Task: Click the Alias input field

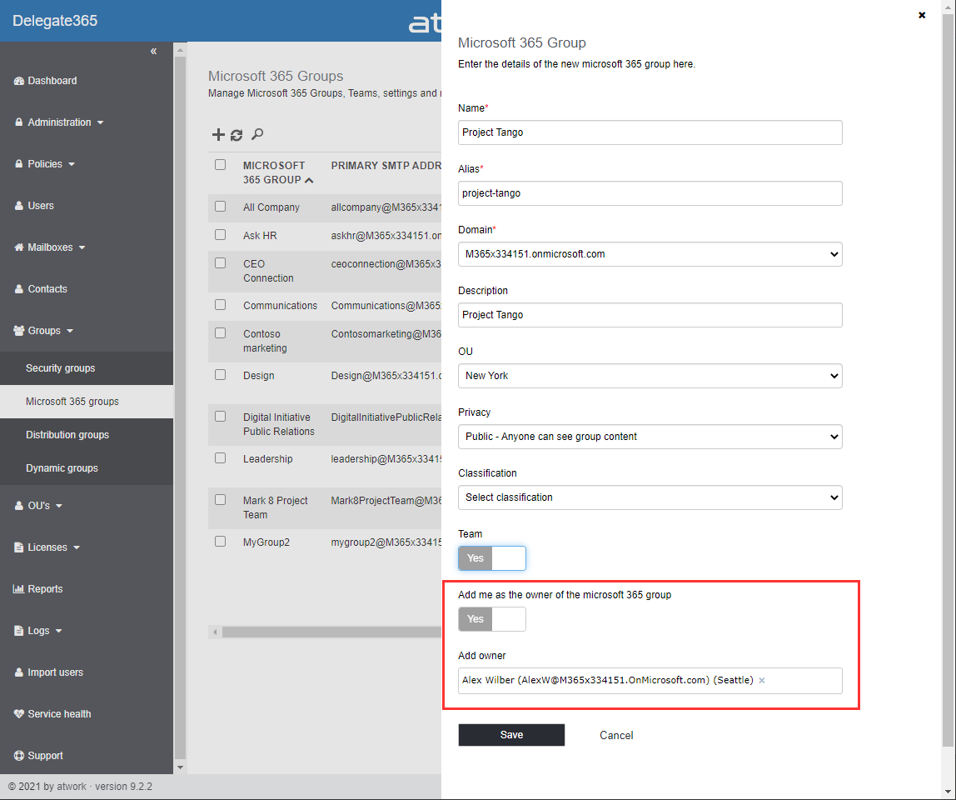Action: [650, 193]
